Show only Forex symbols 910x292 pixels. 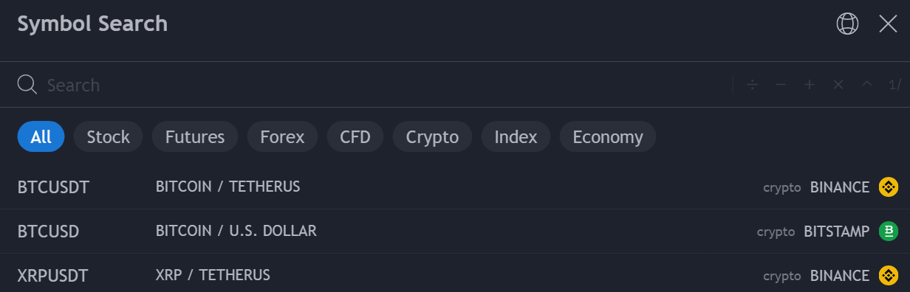282,136
